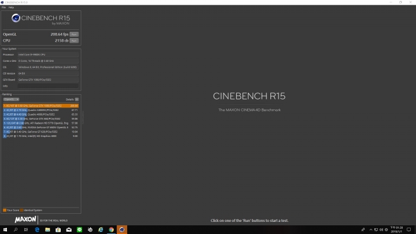
Task: Select the GeForce GTX 1080 ranking row
Action: click(41, 106)
